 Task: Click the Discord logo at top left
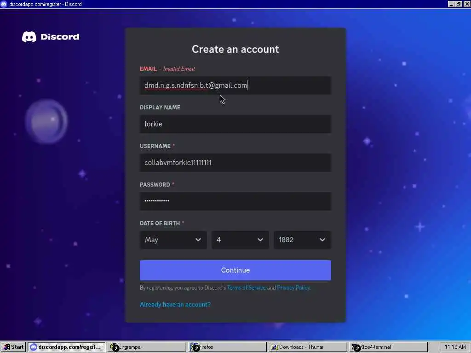coord(51,37)
